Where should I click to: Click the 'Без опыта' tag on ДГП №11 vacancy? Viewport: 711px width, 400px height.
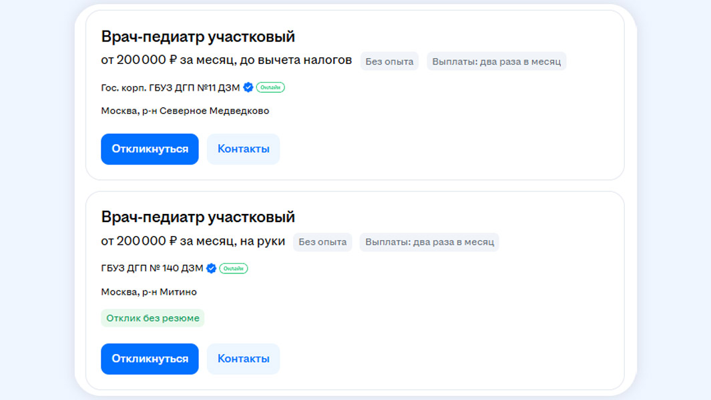tap(389, 61)
